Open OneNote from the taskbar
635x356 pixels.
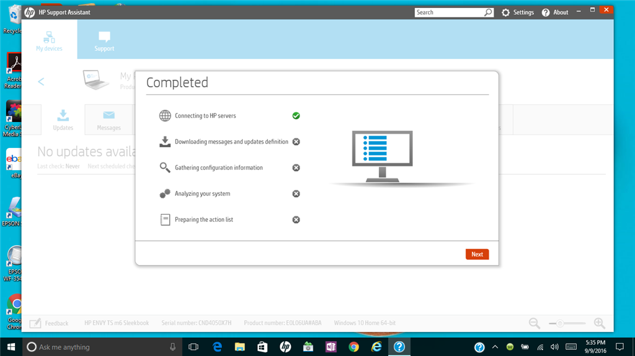click(x=331, y=347)
